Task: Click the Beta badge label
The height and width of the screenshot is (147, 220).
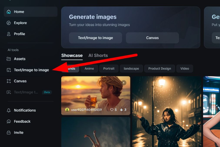Action: [x=47, y=92]
